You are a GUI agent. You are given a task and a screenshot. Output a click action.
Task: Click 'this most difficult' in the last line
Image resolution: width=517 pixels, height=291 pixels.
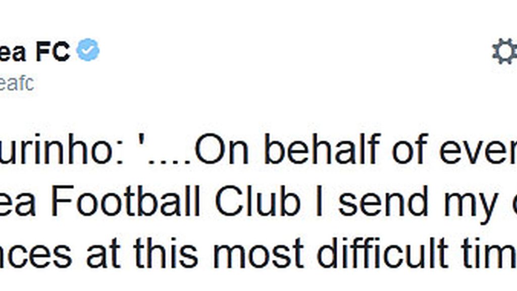(x=291, y=253)
